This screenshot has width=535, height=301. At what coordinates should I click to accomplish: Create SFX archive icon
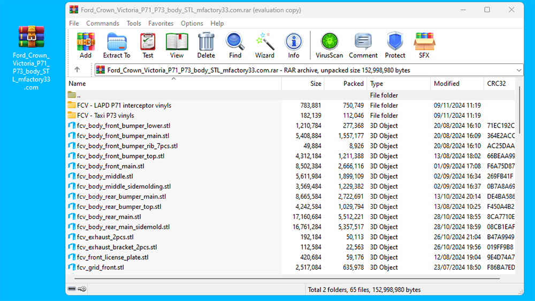[x=424, y=46]
